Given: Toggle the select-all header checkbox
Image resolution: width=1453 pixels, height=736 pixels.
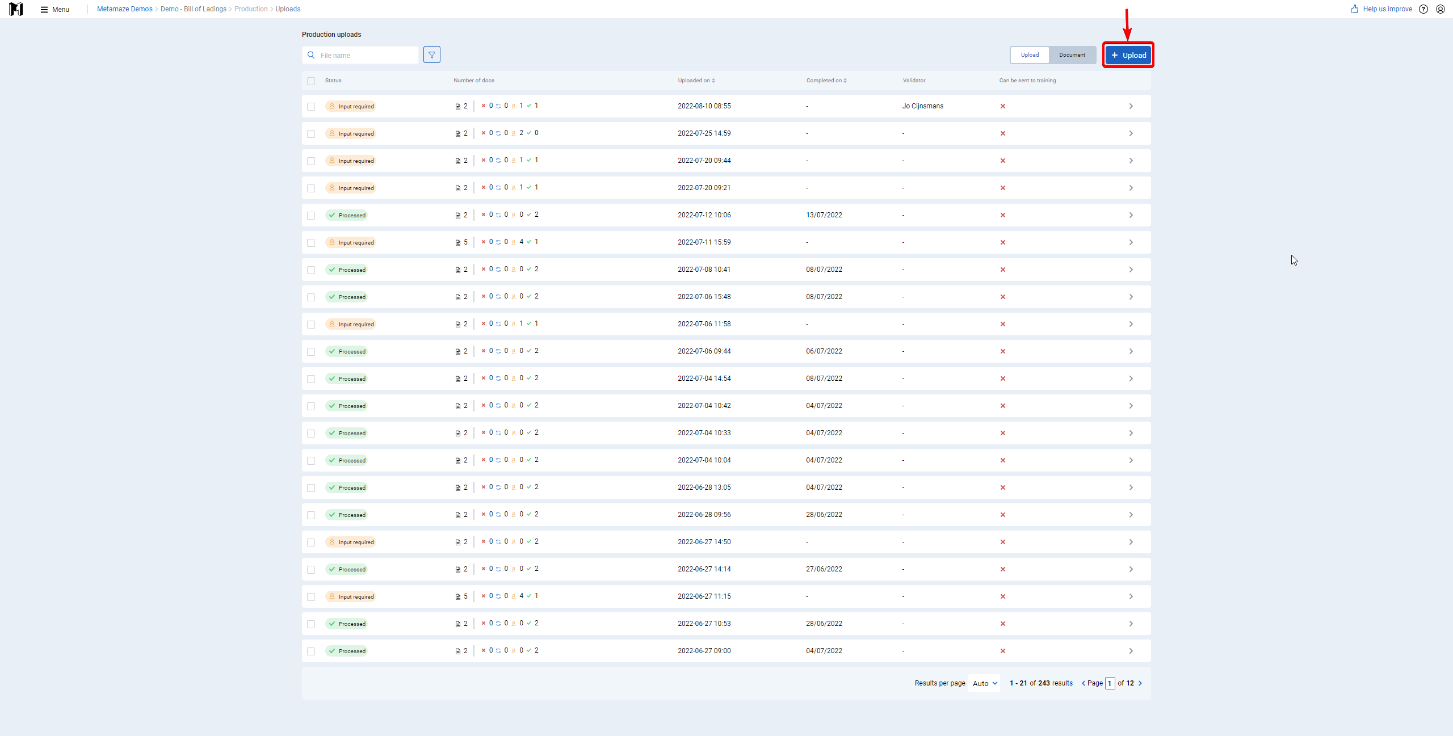Looking at the screenshot, I should (x=311, y=81).
